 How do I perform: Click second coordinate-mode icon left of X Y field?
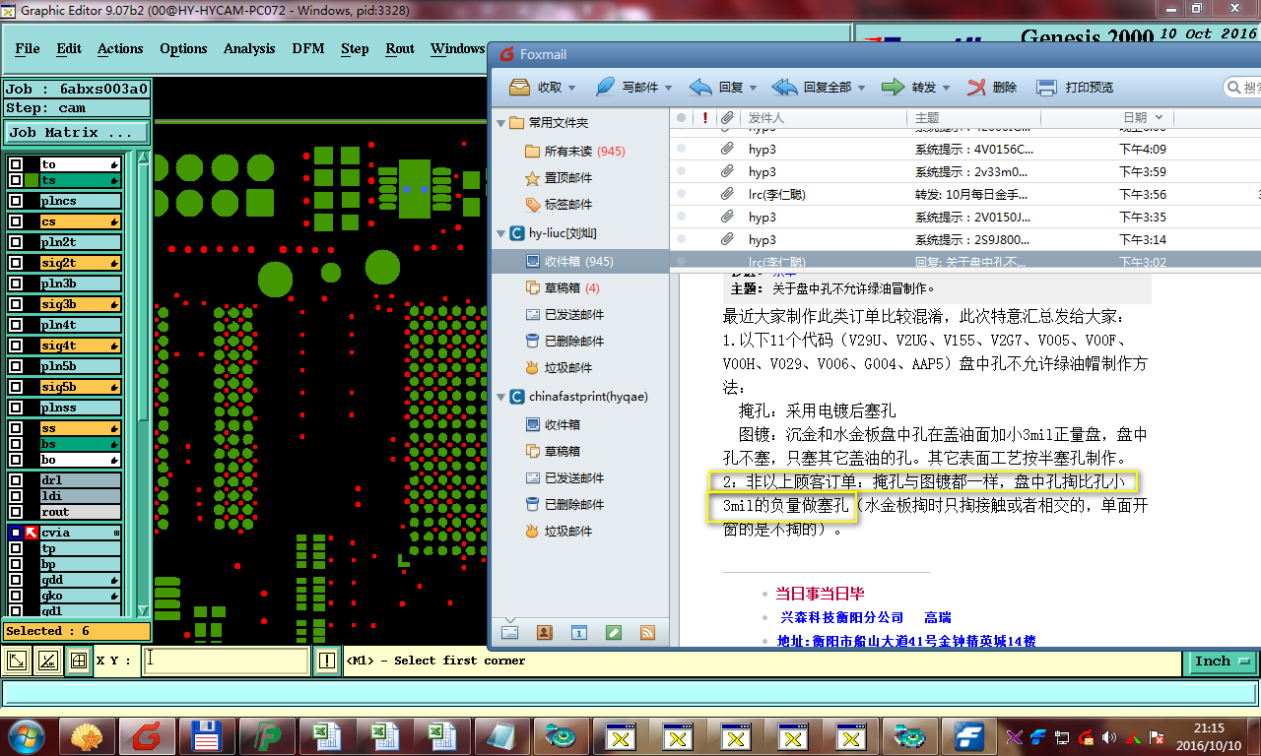(x=47, y=661)
